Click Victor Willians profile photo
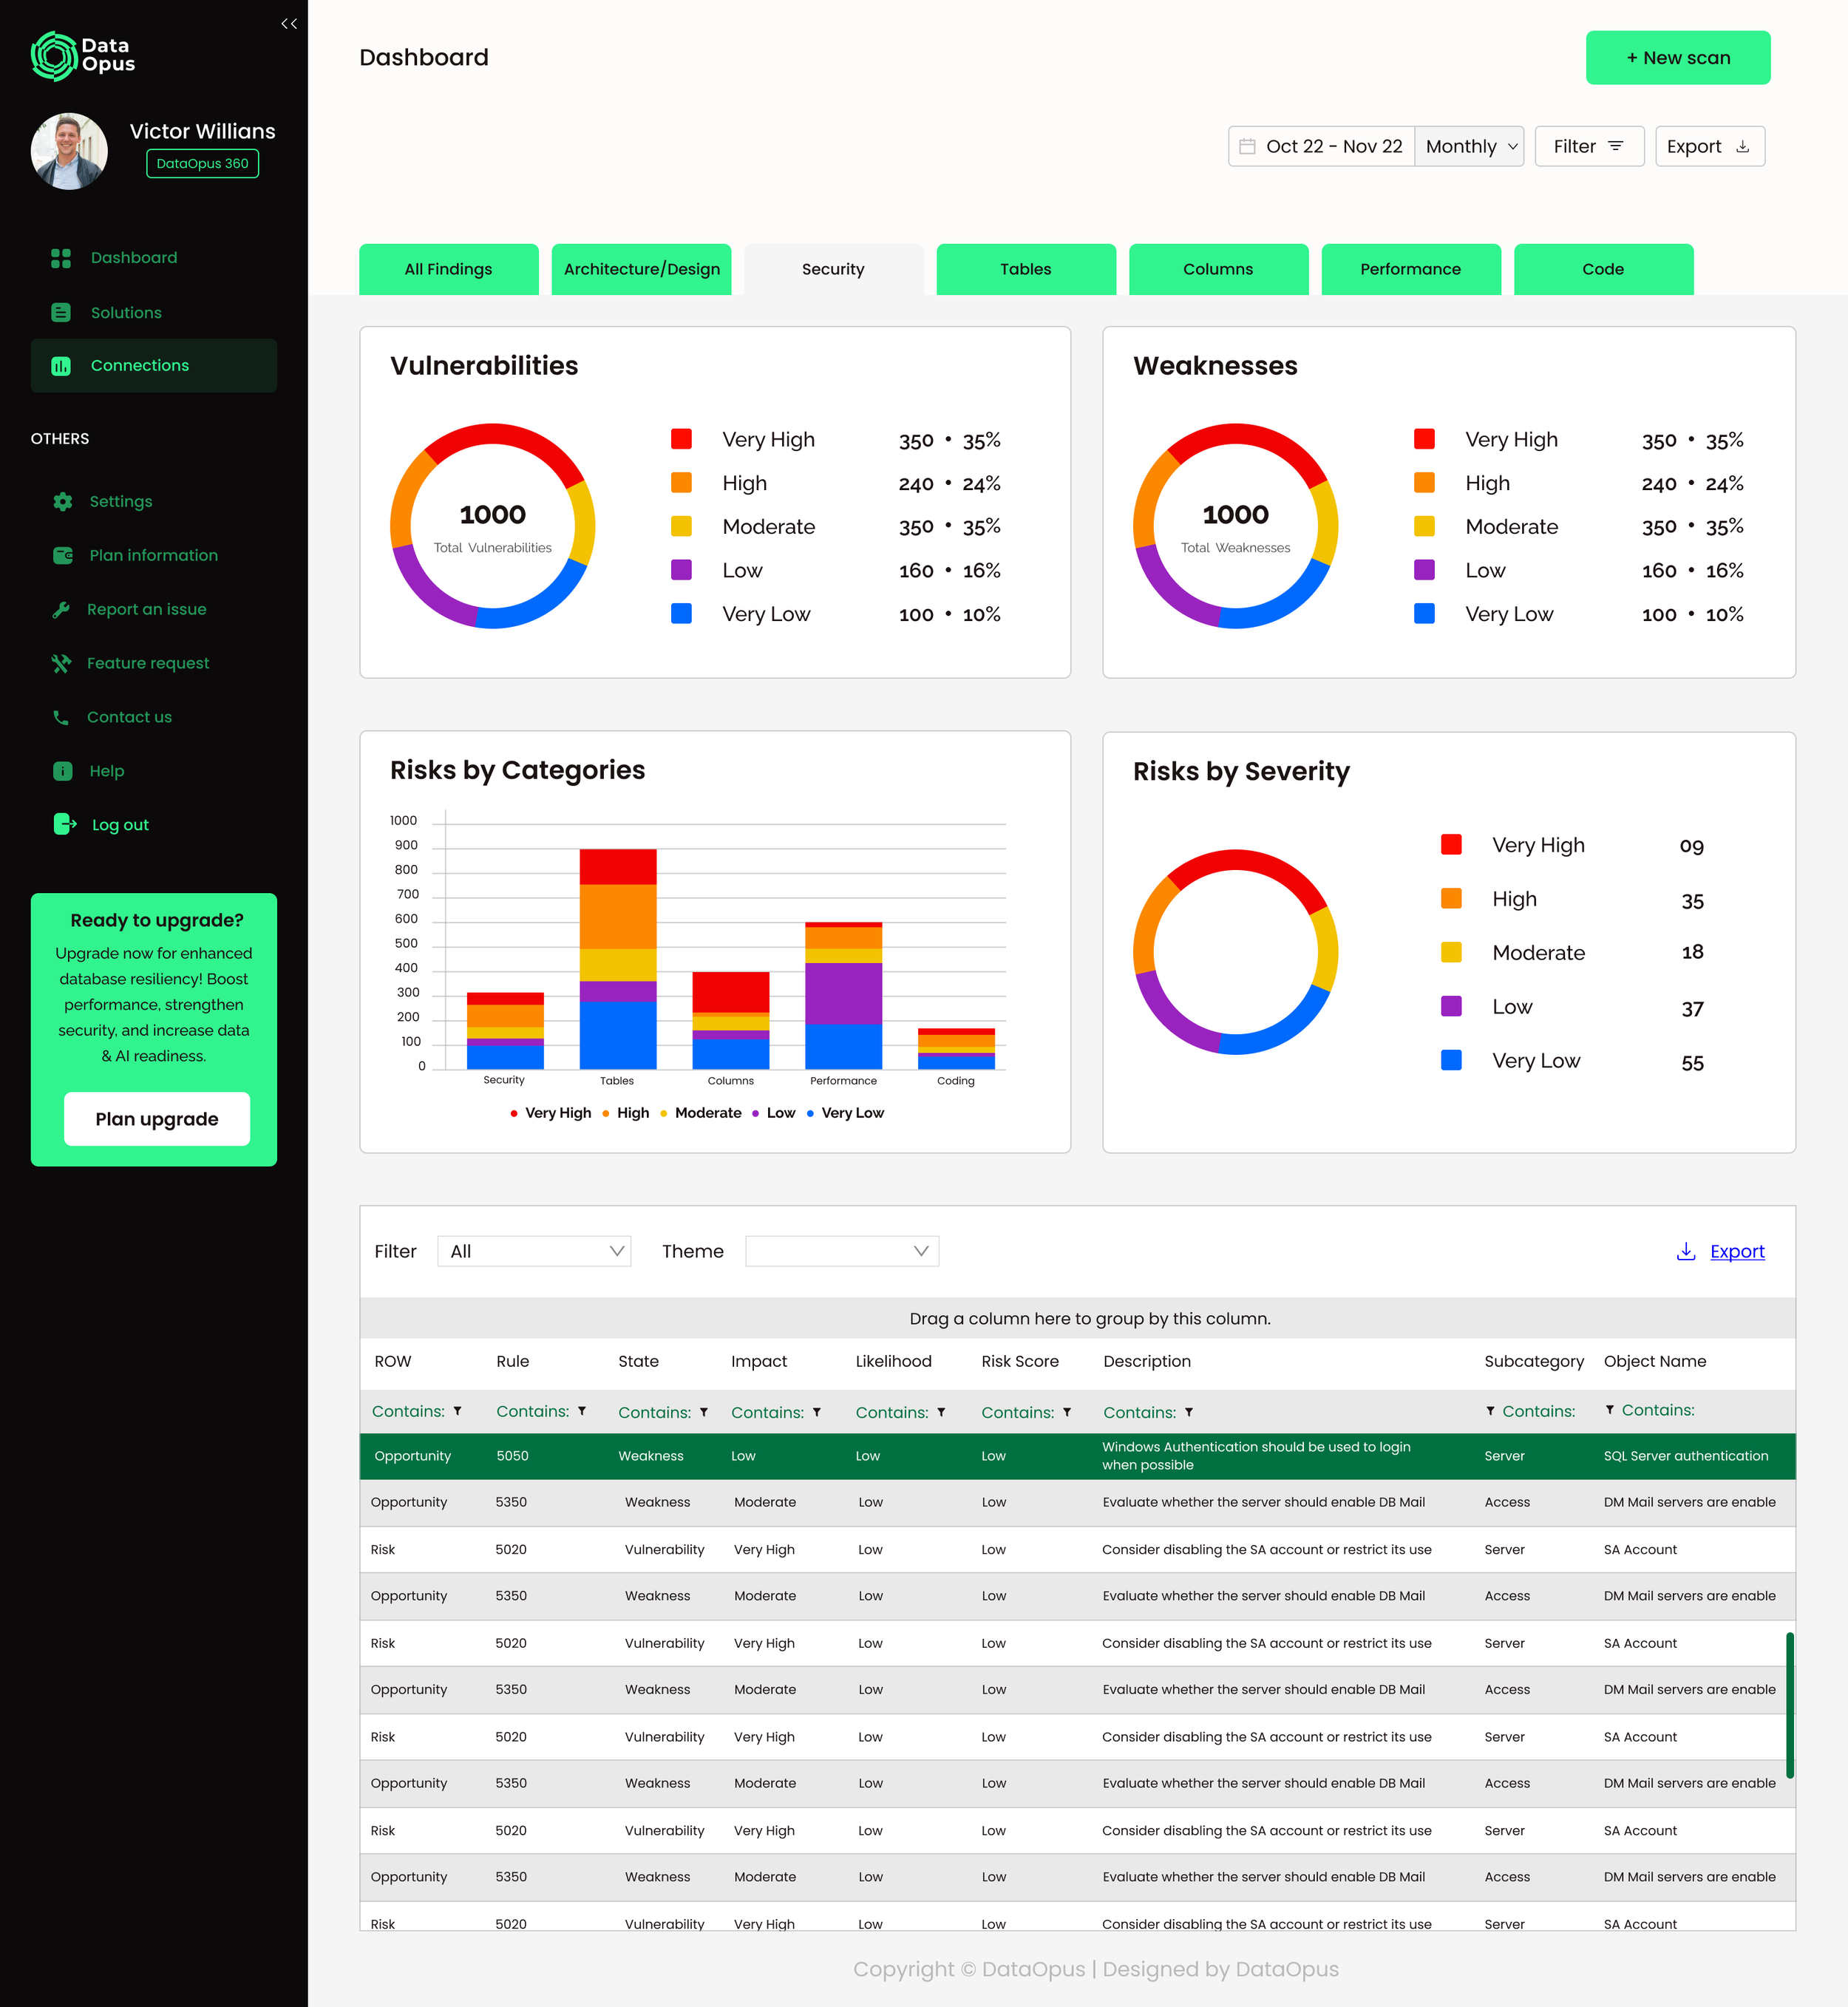Image resolution: width=1848 pixels, height=2007 pixels. pyautogui.click(x=69, y=152)
